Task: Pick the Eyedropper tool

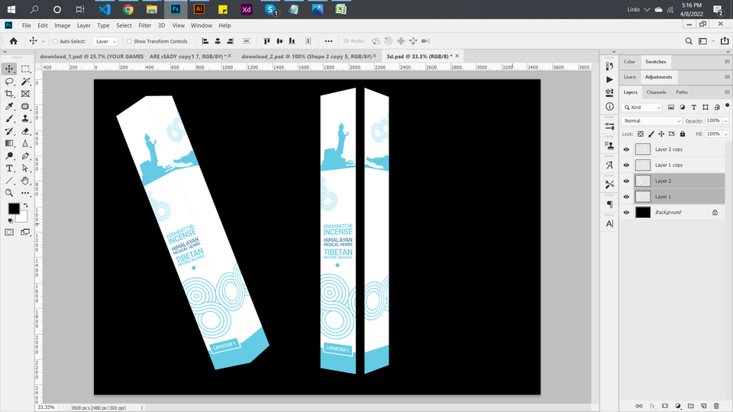Action: coord(10,106)
